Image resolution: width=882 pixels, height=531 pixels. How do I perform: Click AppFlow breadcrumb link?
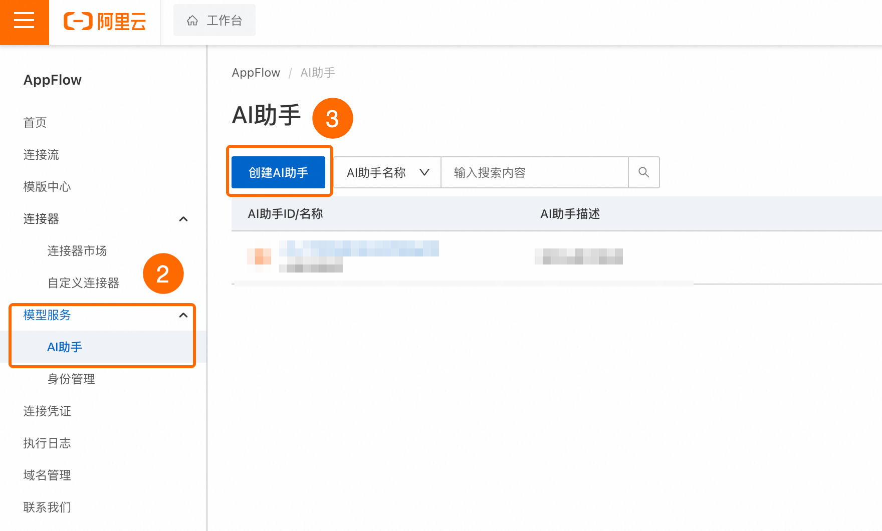point(256,73)
